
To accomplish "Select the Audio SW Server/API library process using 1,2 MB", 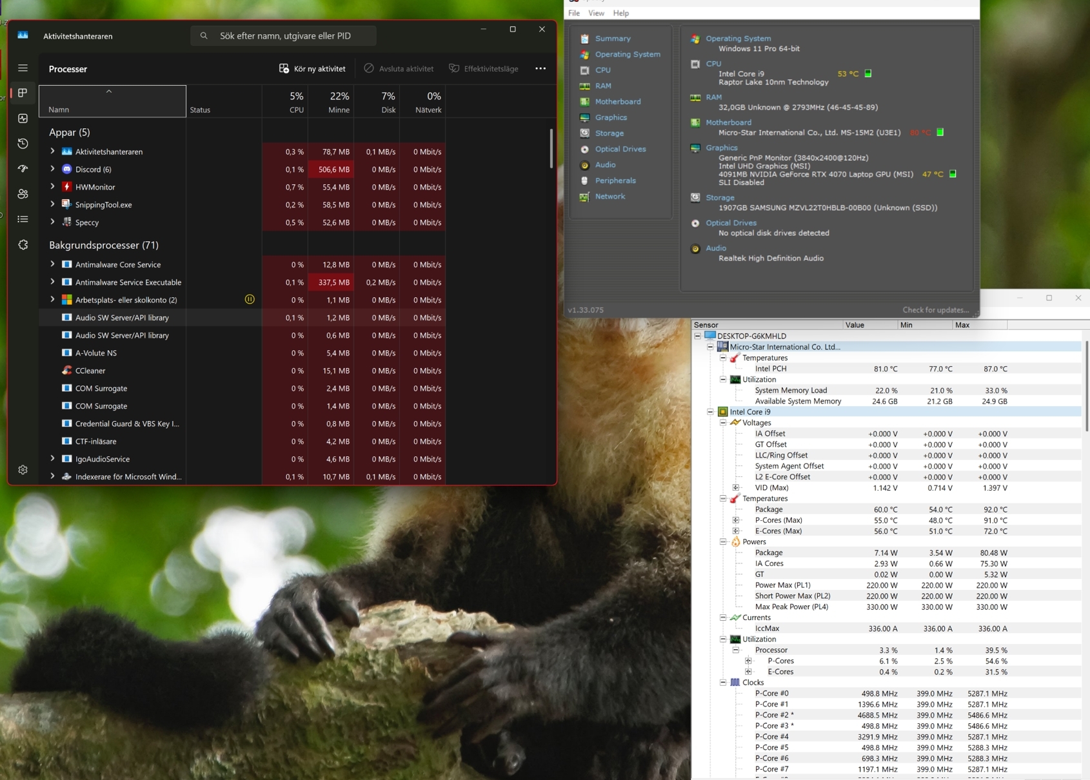I will coord(242,317).
